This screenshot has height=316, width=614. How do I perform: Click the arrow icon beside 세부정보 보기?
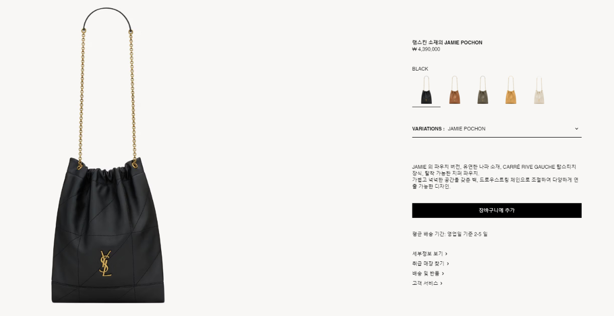point(446,254)
